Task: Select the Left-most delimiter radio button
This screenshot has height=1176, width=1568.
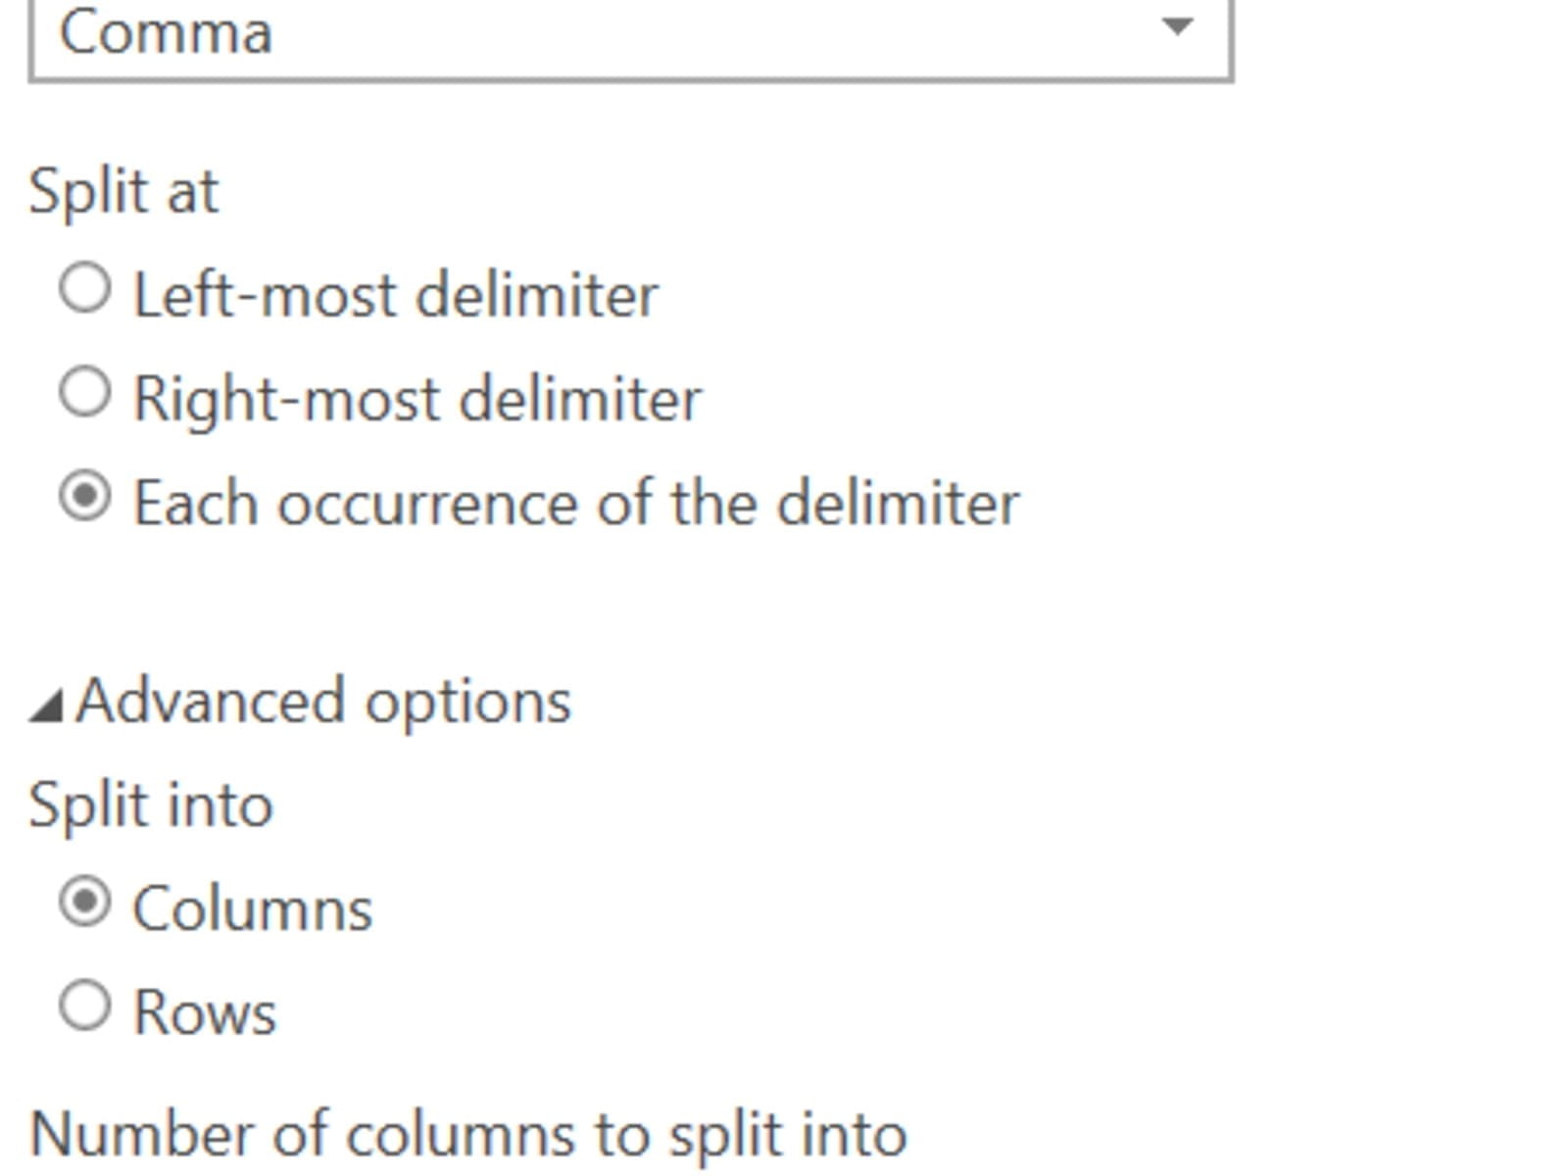Action: click(x=84, y=290)
